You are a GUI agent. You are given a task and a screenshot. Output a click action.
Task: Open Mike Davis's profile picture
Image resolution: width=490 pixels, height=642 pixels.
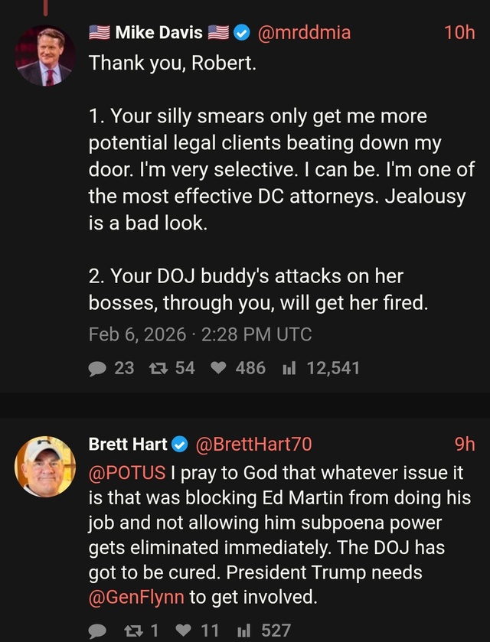[x=45, y=56]
